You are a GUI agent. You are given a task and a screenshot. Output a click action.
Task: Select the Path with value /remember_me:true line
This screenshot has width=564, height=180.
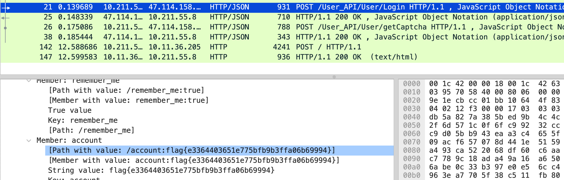point(126,91)
